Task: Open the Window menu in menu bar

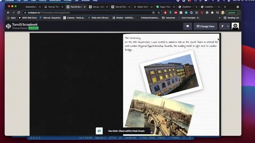Action: click(85, 1)
